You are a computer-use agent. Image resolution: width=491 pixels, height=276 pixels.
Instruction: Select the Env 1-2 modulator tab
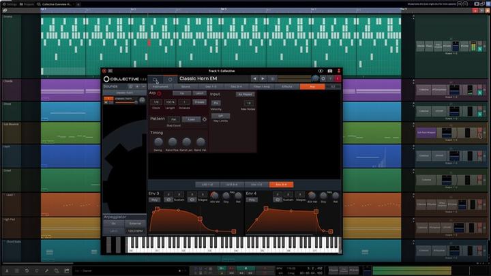[256, 185]
